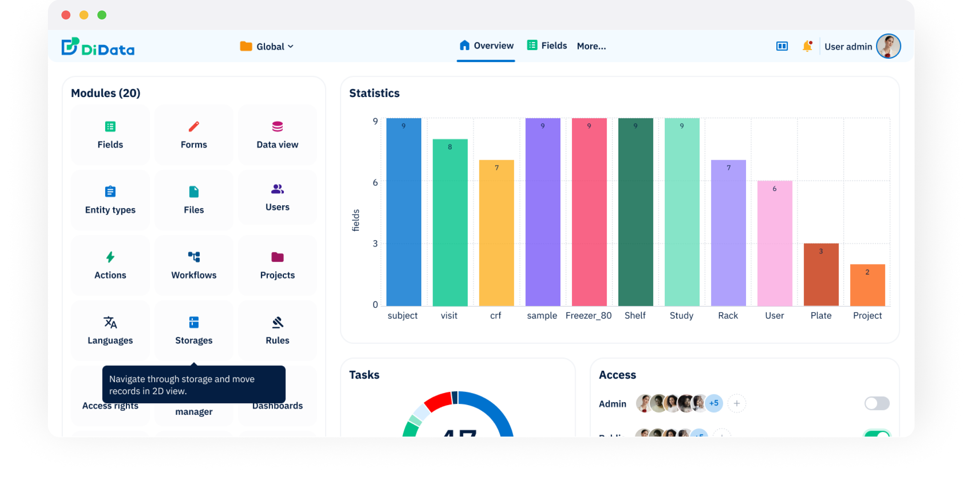Viewport: 970px width, 477px height.
Task: Disable Admin access toggle
Action: point(878,403)
